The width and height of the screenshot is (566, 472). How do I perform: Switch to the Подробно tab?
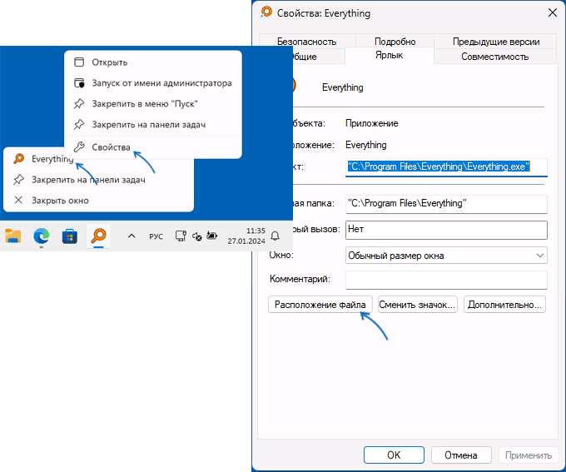[x=395, y=42]
